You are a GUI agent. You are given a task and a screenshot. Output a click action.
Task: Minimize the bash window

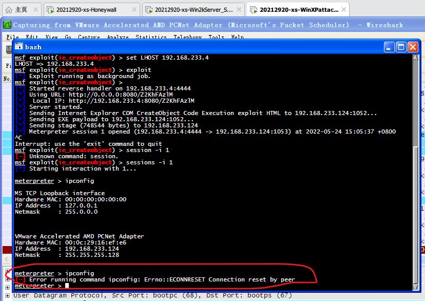(389, 47)
